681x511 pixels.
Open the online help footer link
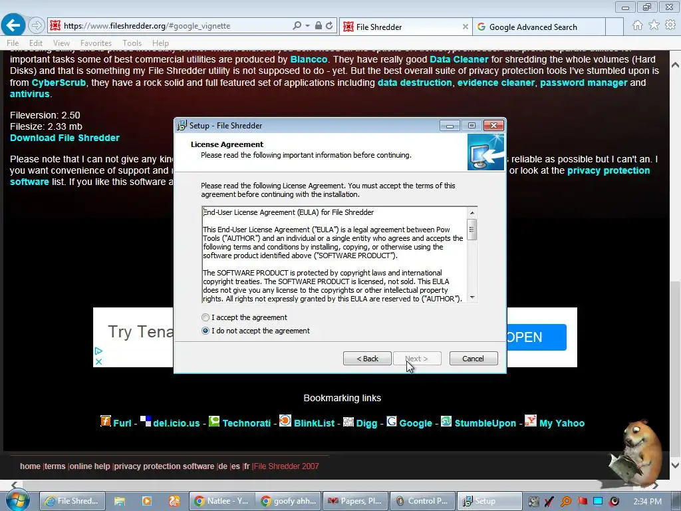90,466
